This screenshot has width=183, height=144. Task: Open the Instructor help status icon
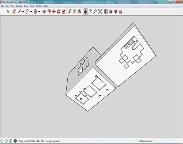tap(15, 141)
